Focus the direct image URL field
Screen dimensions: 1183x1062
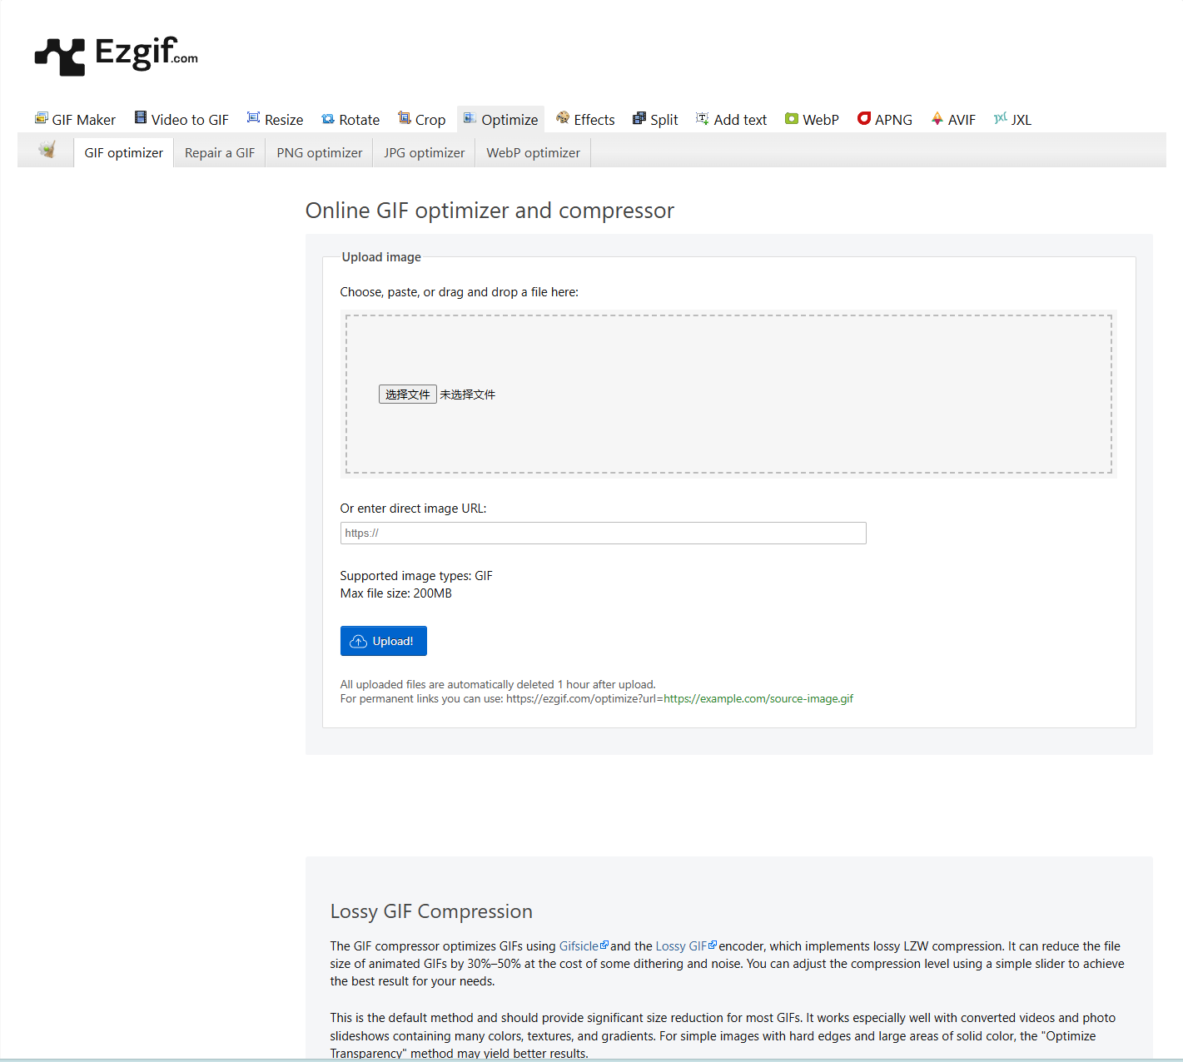pos(603,533)
